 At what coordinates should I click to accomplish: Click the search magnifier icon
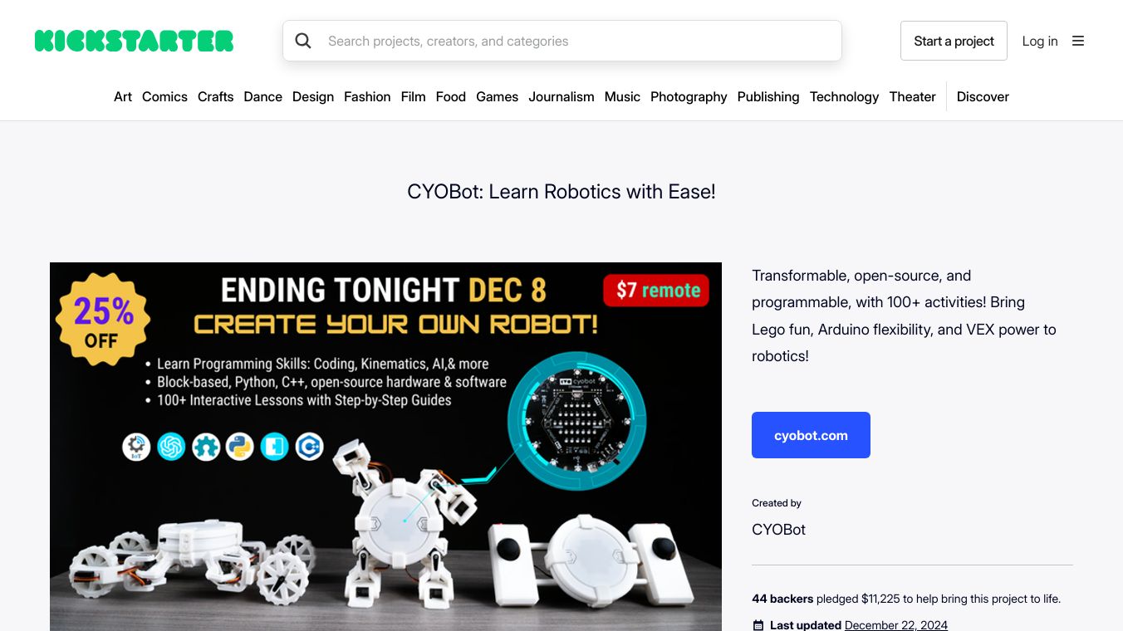(303, 41)
